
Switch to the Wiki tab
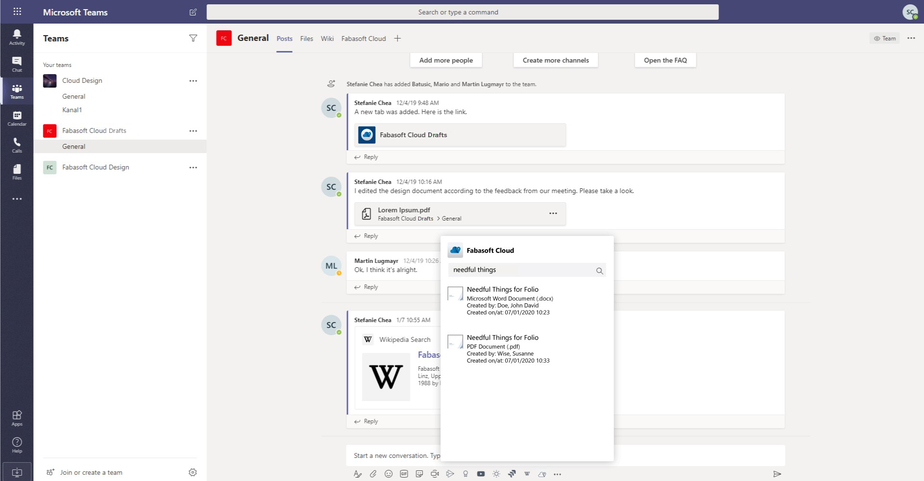coord(327,39)
